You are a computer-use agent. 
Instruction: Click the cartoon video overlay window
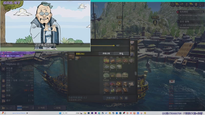pyautogui.click(x=45, y=26)
